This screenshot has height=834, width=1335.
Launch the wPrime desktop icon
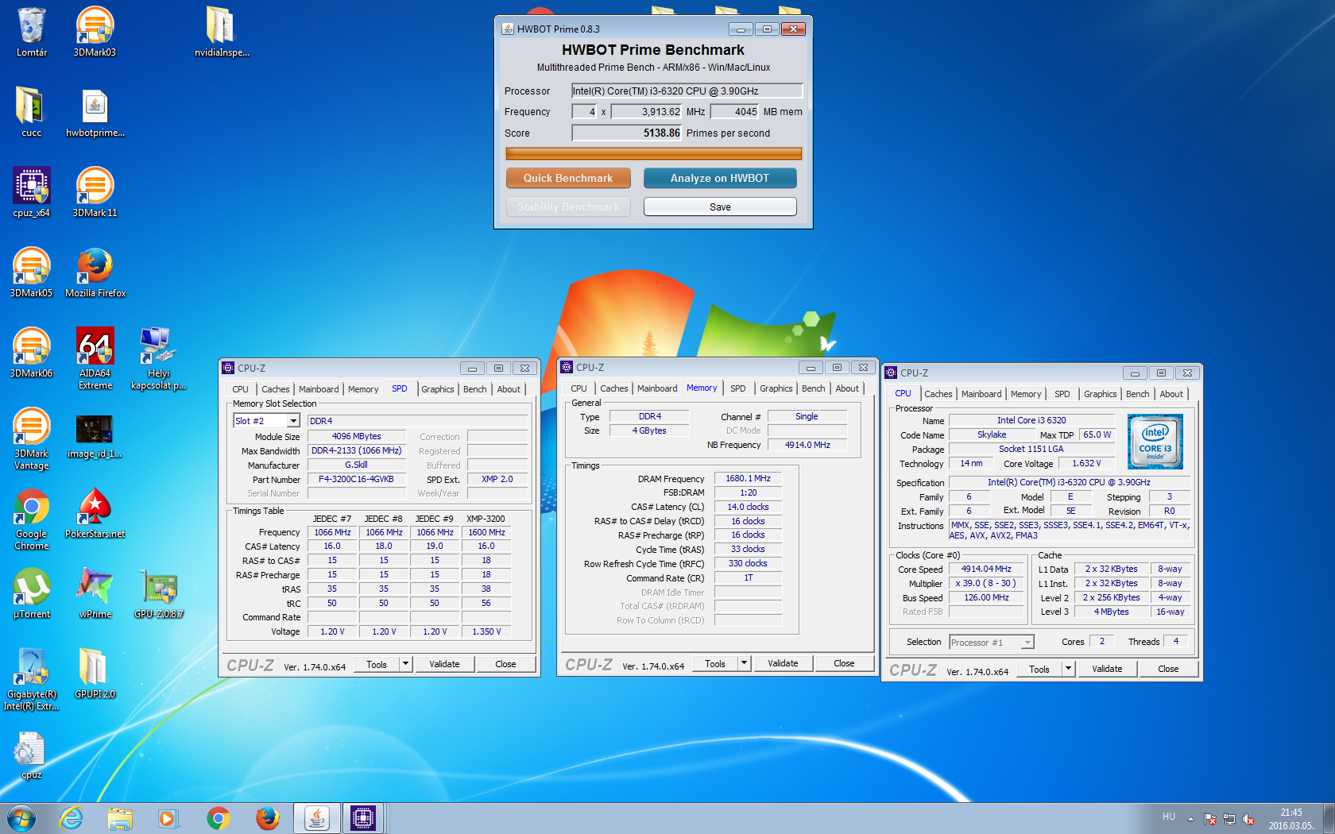click(95, 593)
